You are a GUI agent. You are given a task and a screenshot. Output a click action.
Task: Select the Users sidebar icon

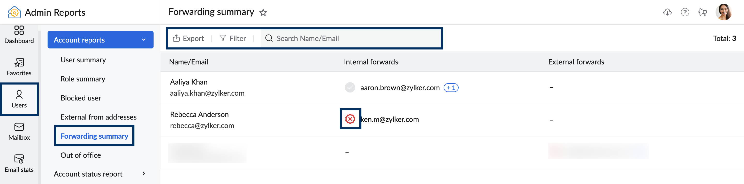[x=19, y=99]
